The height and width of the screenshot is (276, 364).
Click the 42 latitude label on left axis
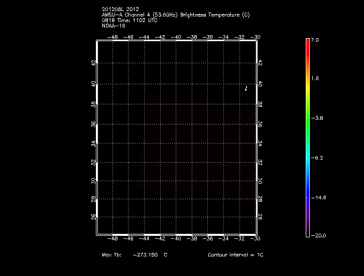92,63
